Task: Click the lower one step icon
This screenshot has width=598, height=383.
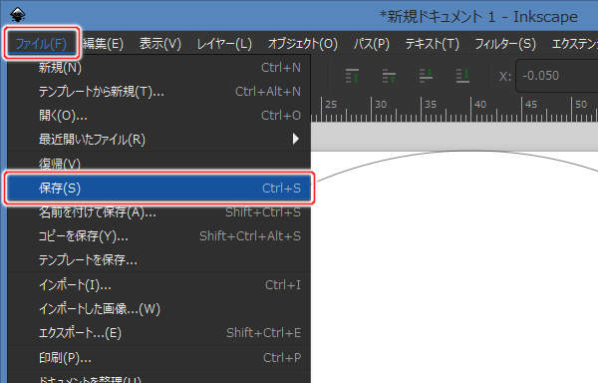Action: [x=426, y=76]
